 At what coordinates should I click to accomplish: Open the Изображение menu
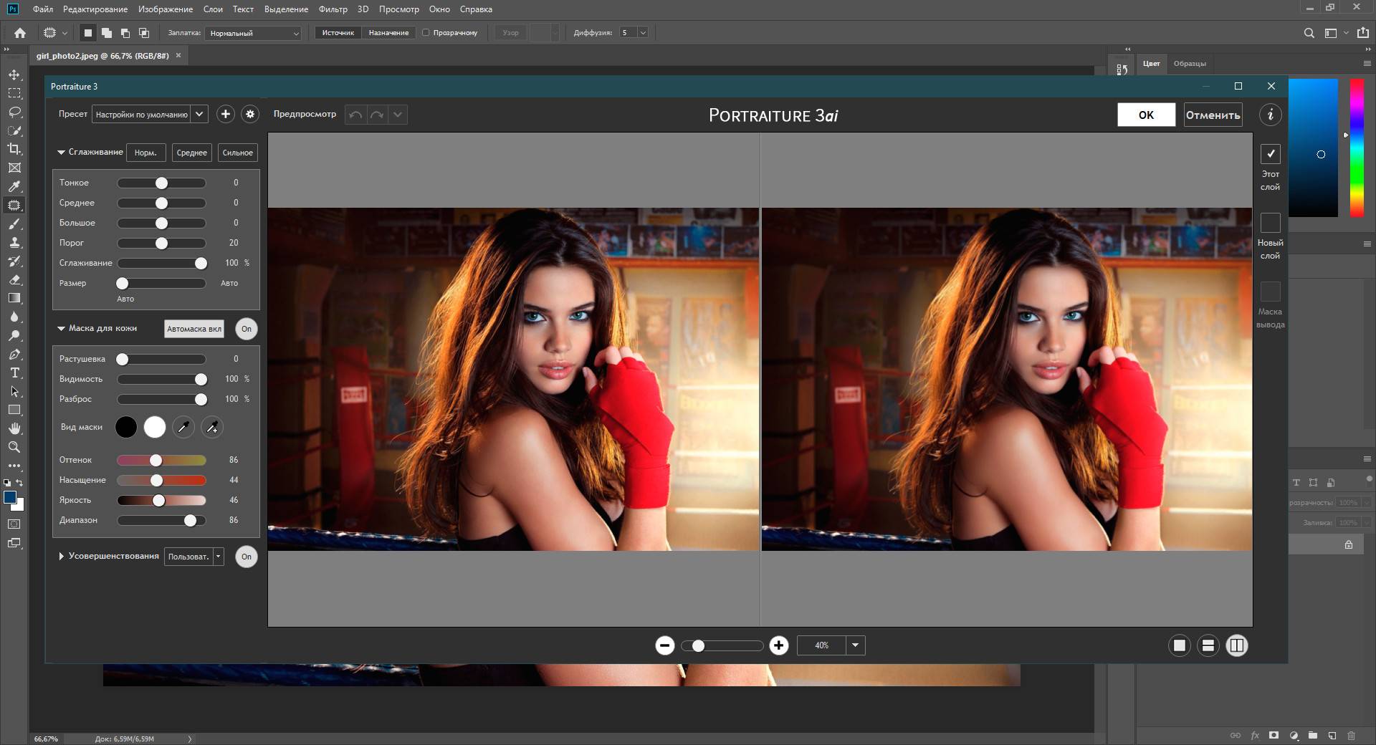coord(166,9)
